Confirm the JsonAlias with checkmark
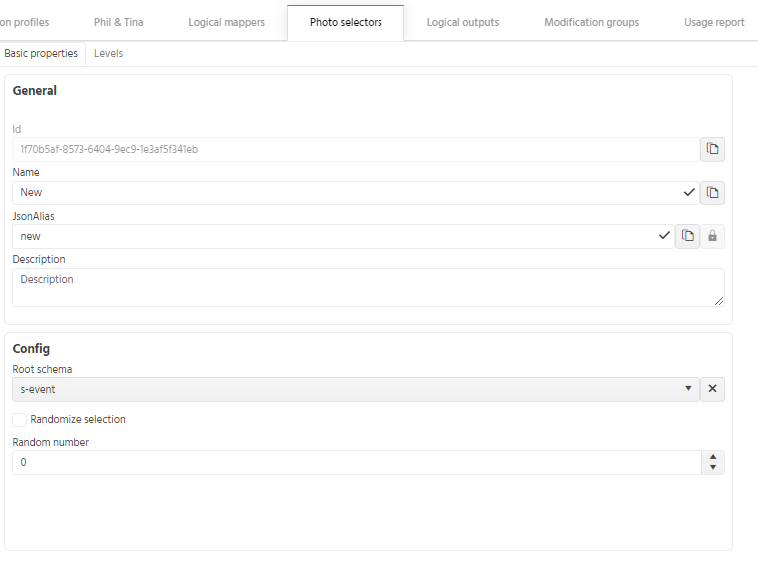The height and width of the screenshot is (579, 758). (x=664, y=236)
